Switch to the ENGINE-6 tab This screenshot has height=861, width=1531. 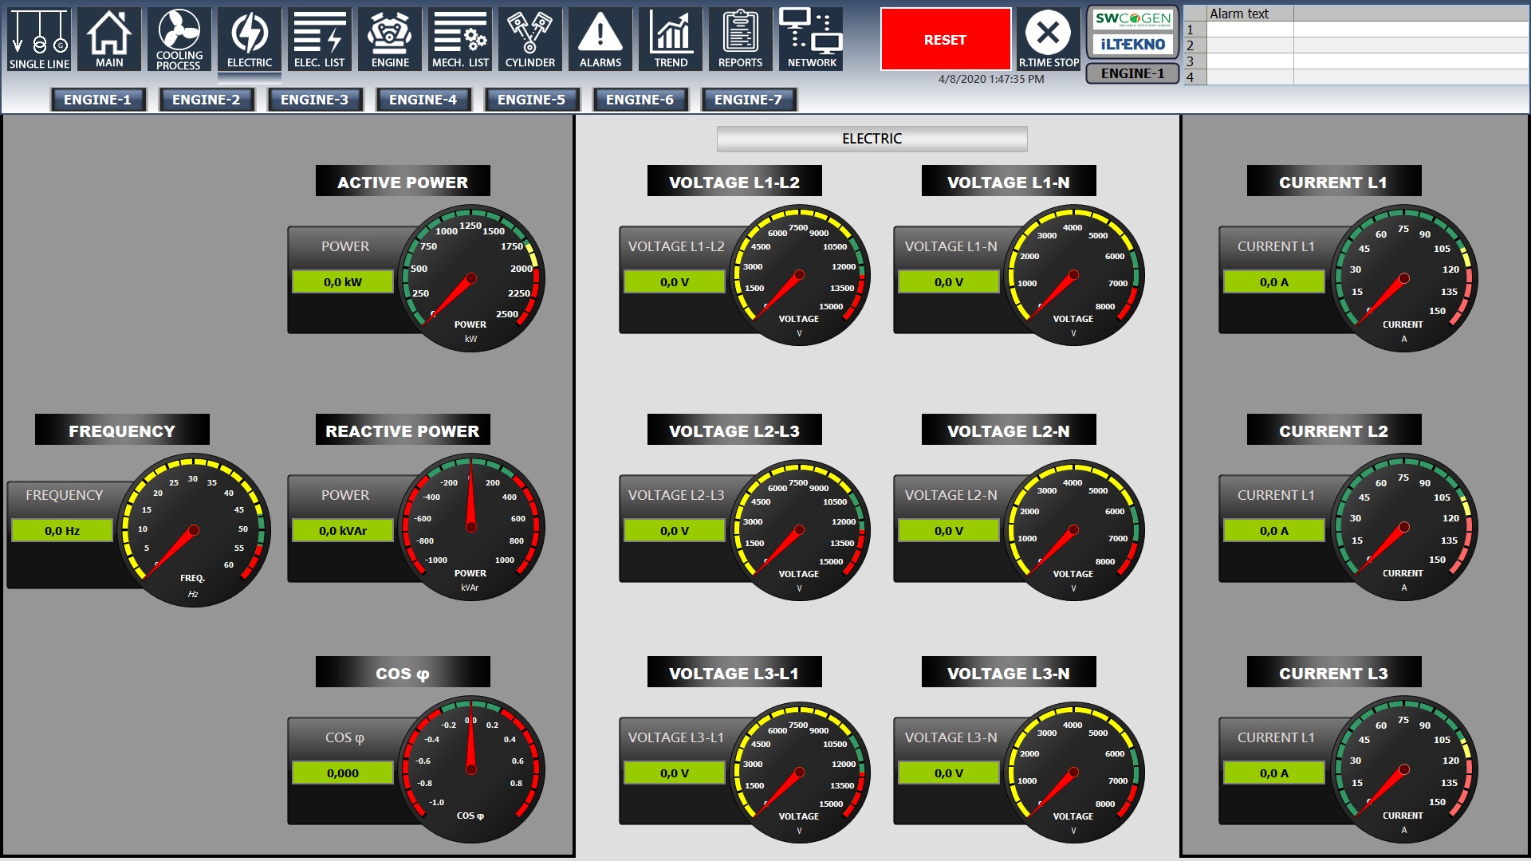[x=640, y=99]
